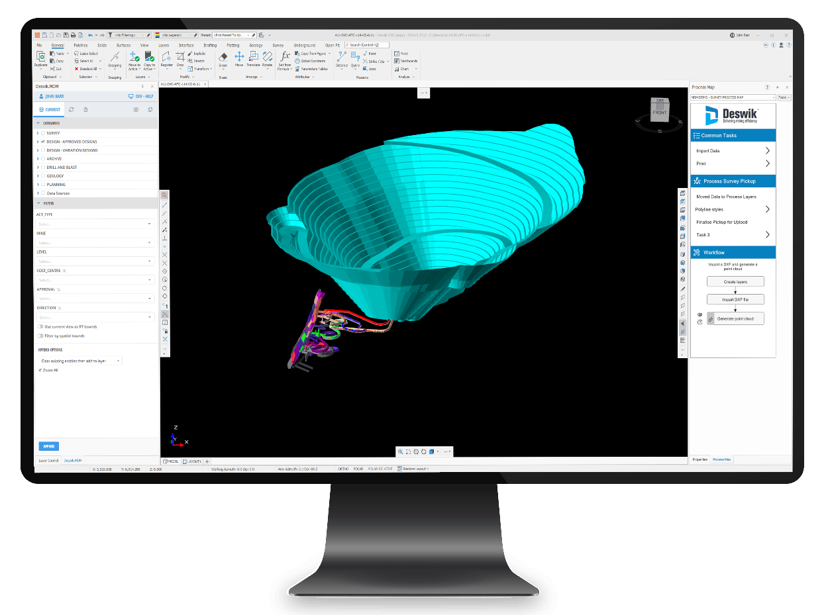Select the Rotate tool
The width and height of the screenshot is (828, 615).
pos(267,60)
